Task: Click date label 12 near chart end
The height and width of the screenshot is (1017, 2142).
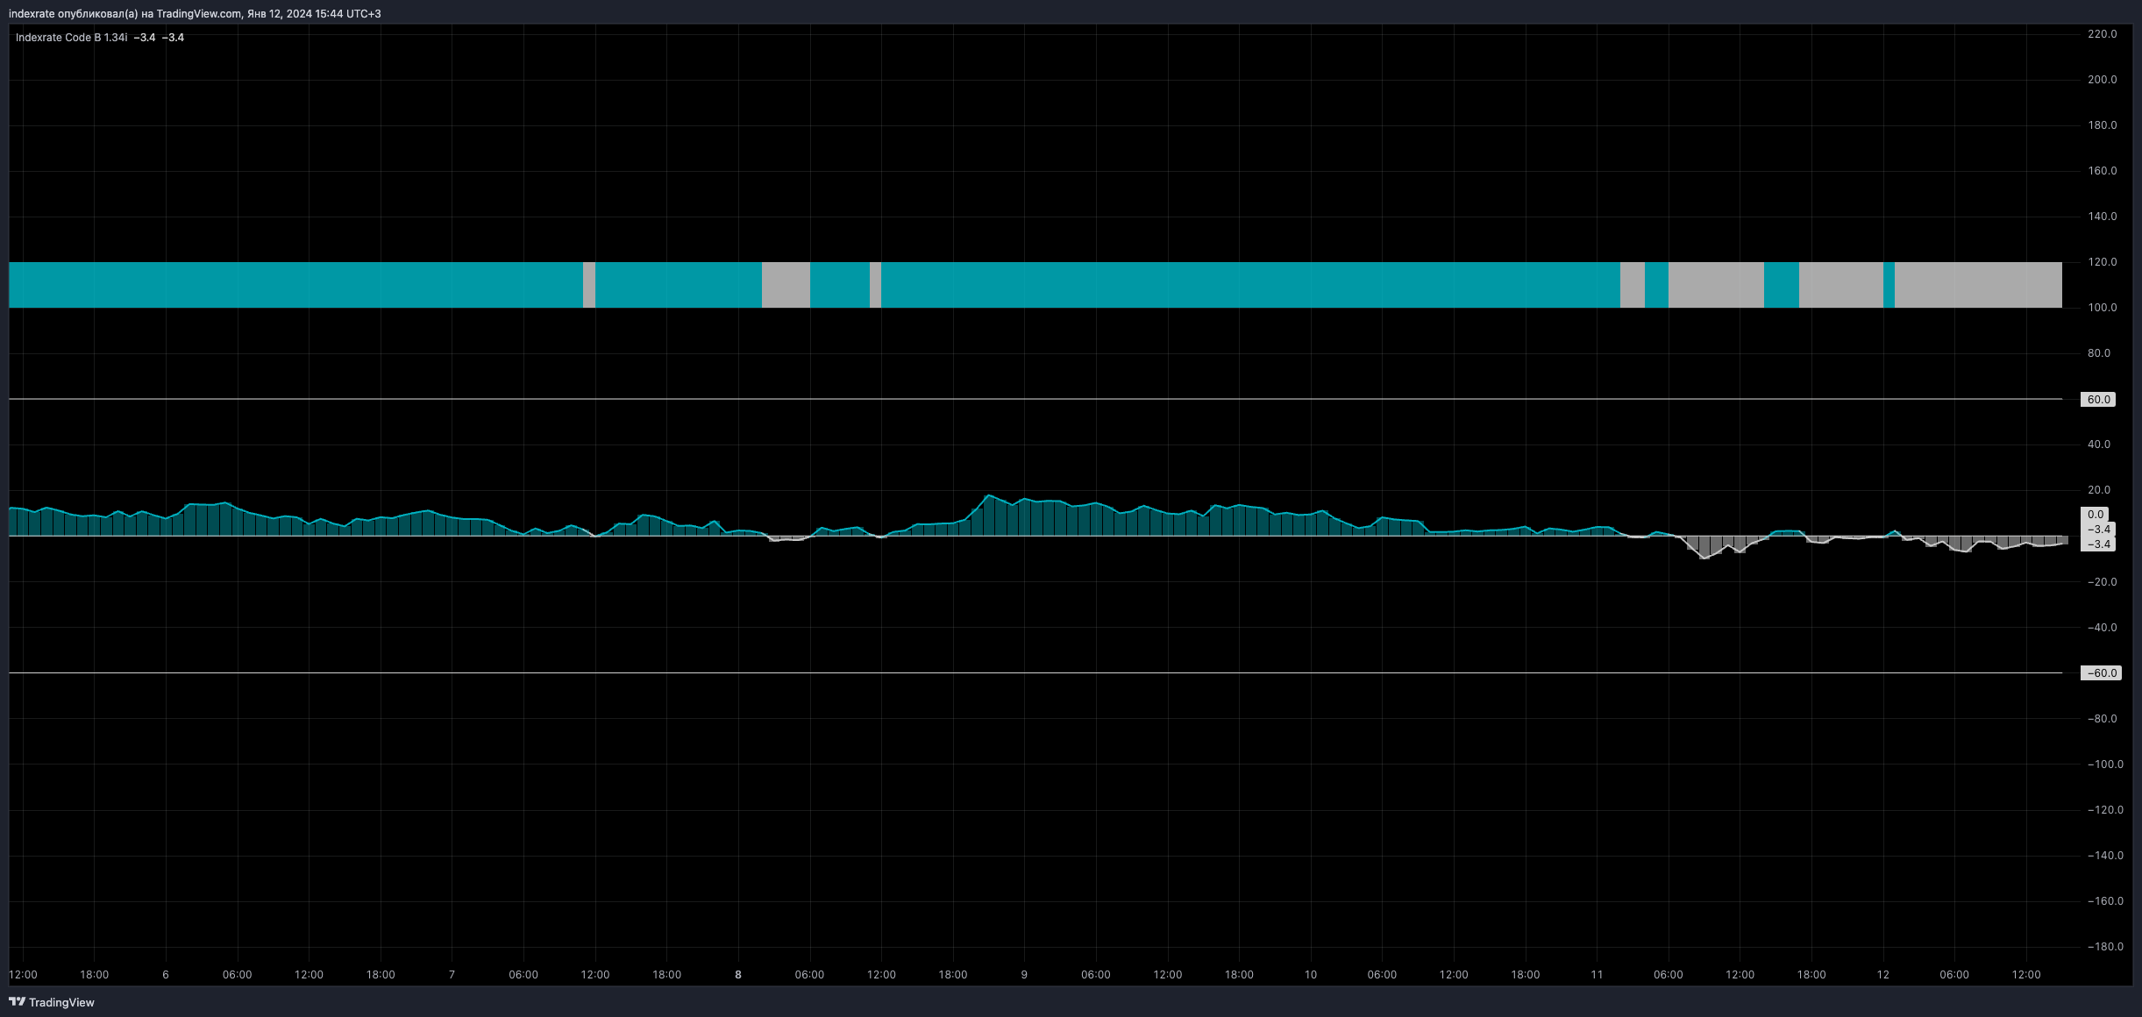Action: 1883,975
